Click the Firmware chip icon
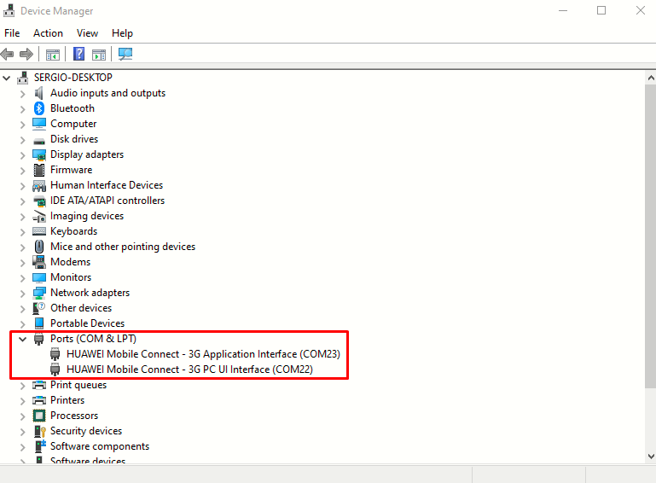The width and height of the screenshot is (656, 483). coord(39,170)
